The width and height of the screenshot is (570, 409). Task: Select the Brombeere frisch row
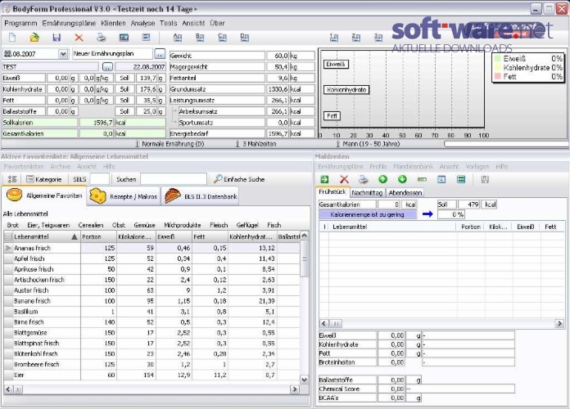152,364
